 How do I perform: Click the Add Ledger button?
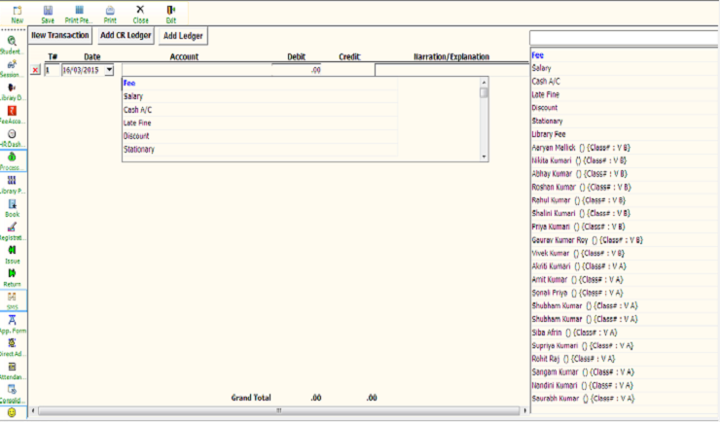tap(183, 35)
